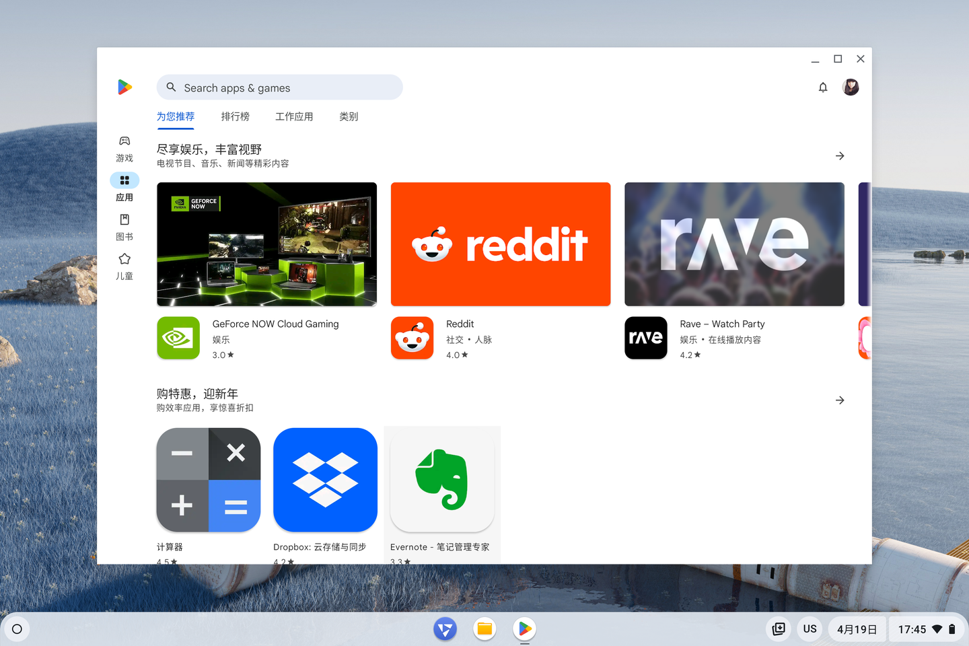
Task: Open the Dropbox app icon
Action: point(325,480)
